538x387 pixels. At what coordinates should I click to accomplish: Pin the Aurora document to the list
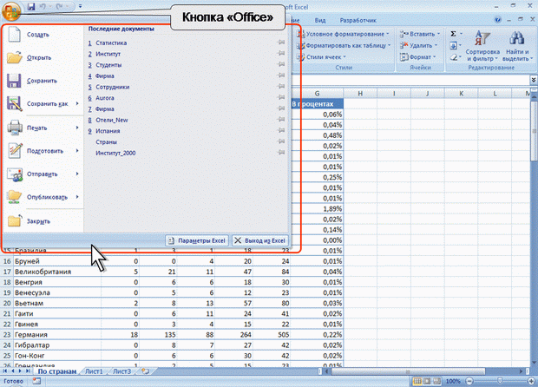tap(280, 98)
